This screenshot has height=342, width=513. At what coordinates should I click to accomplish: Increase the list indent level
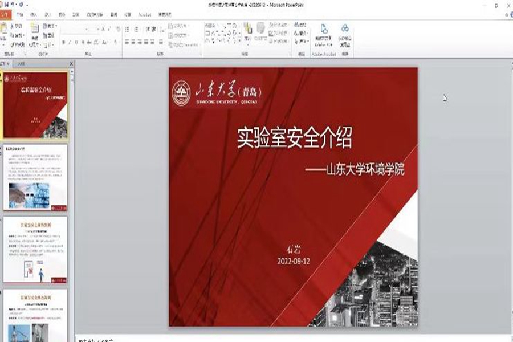154,29
